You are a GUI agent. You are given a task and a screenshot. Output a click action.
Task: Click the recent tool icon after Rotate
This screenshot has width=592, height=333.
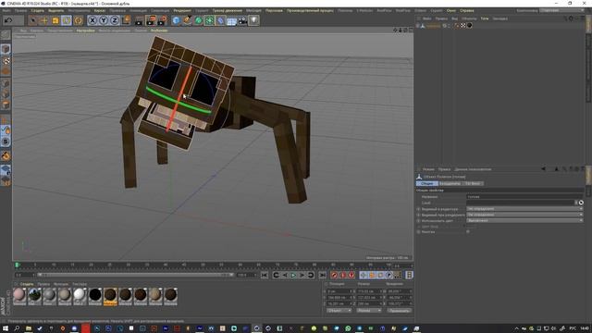coord(78,20)
